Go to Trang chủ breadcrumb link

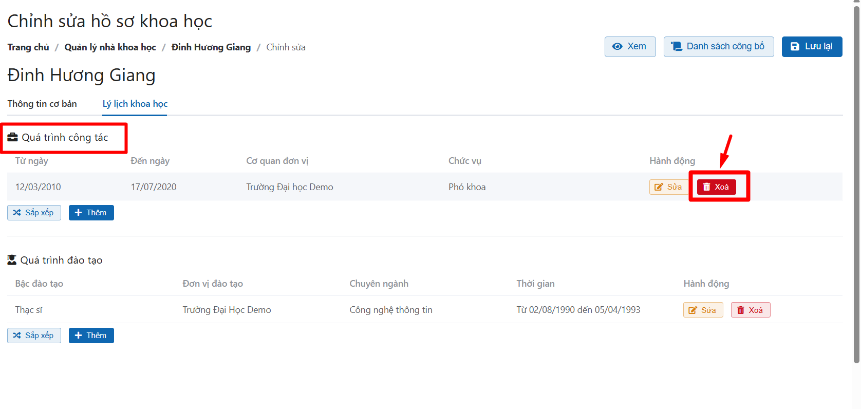pos(28,47)
